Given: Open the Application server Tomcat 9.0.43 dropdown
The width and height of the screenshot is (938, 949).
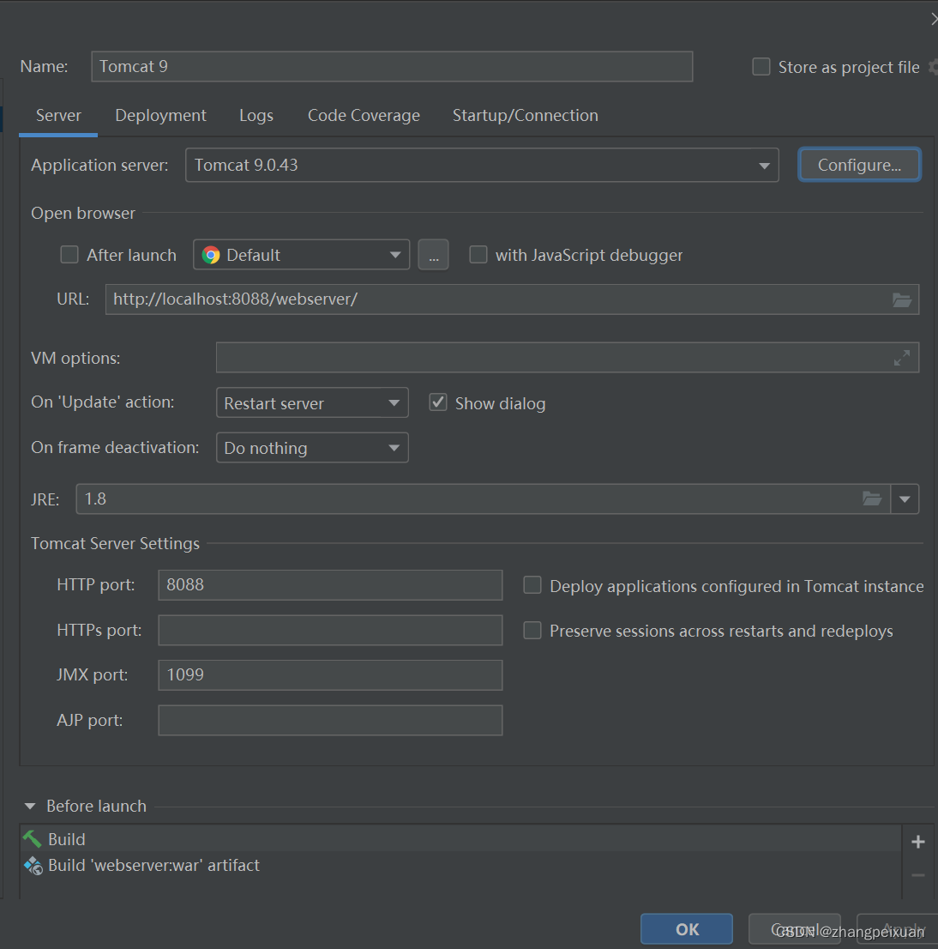Looking at the screenshot, I should (x=482, y=166).
